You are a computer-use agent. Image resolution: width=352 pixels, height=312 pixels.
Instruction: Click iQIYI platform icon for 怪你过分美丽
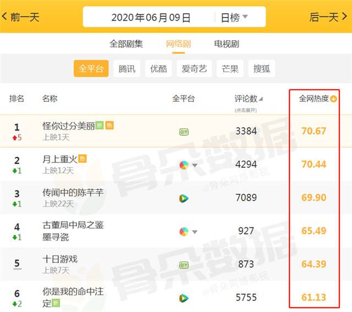pyautogui.click(x=184, y=132)
